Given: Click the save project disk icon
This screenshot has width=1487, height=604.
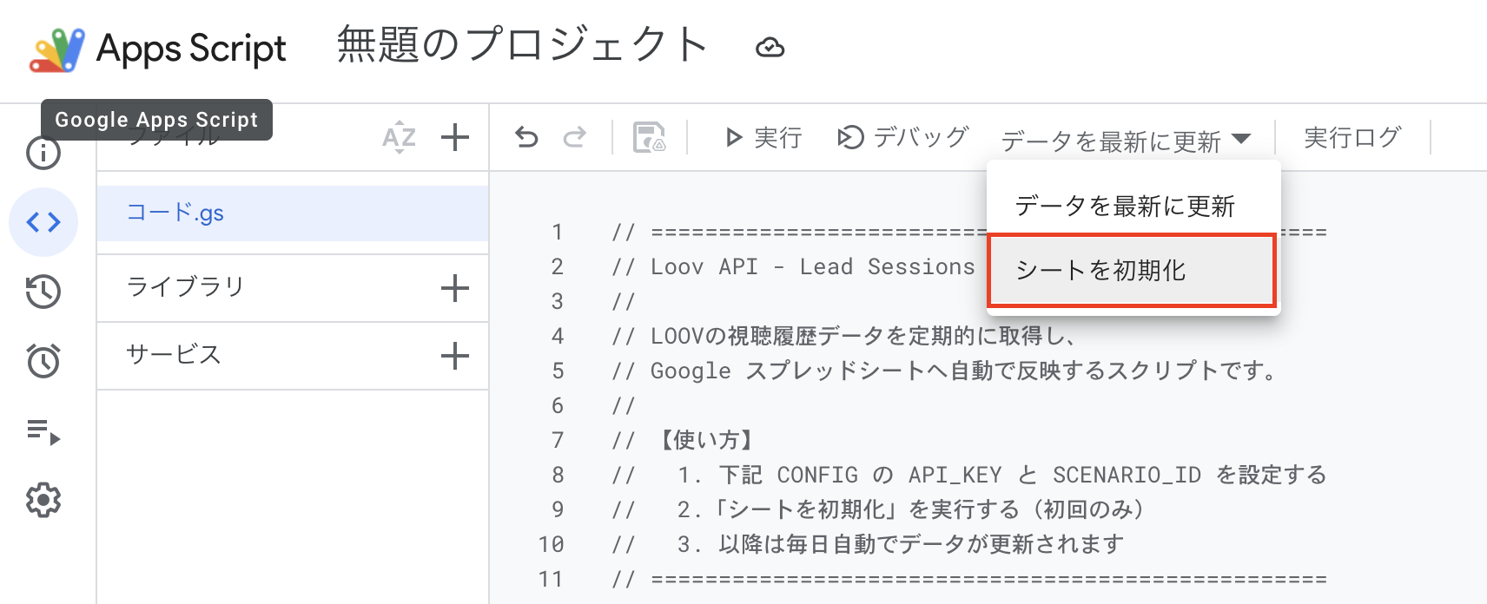Looking at the screenshot, I should pyautogui.click(x=649, y=137).
